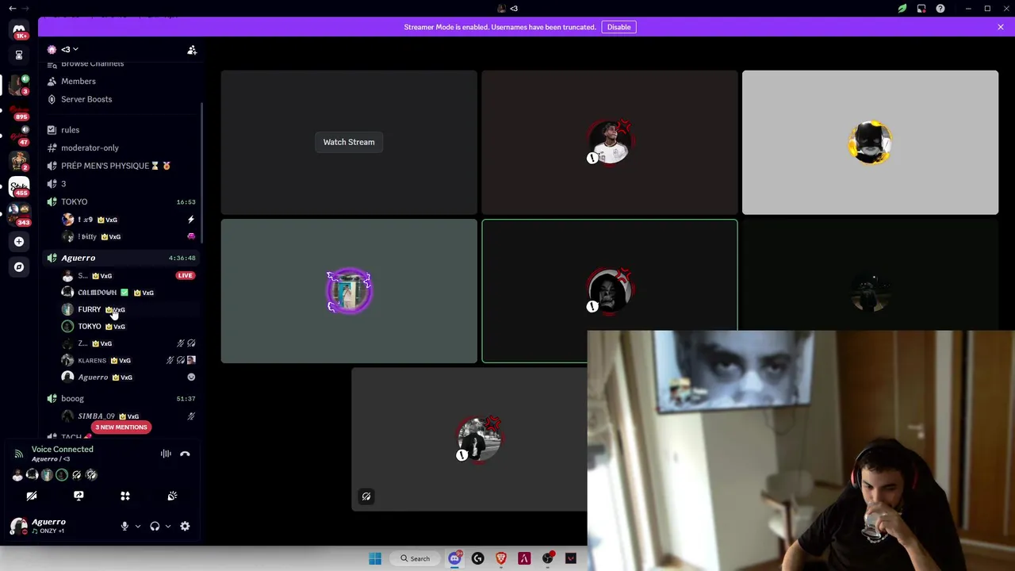The width and height of the screenshot is (1015, 571).
Task: Open Discord direct messages home icon
Action: point(19,30)
